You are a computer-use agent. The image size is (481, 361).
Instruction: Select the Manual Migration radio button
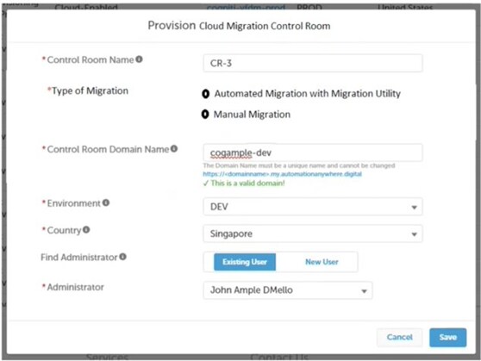click(x=205, y=114)
